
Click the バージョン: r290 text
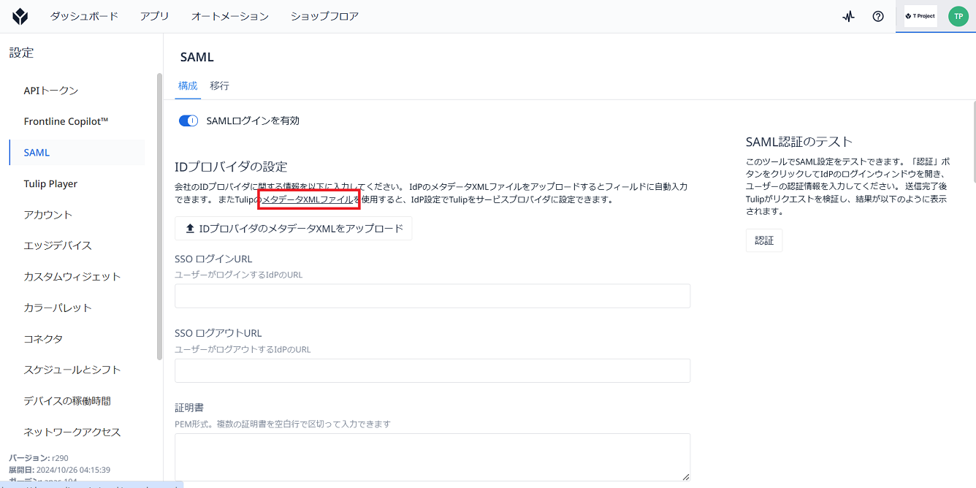39,458
